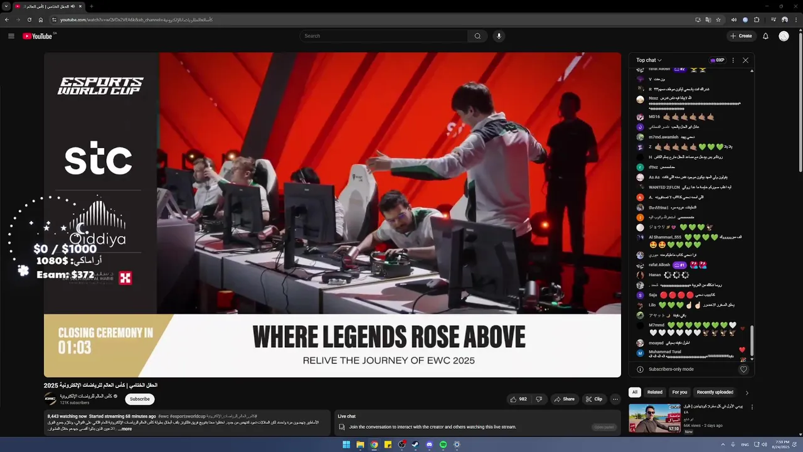Click the Open panel button for live chat
The width and height of the screenshot is (803, 452).
604,427
